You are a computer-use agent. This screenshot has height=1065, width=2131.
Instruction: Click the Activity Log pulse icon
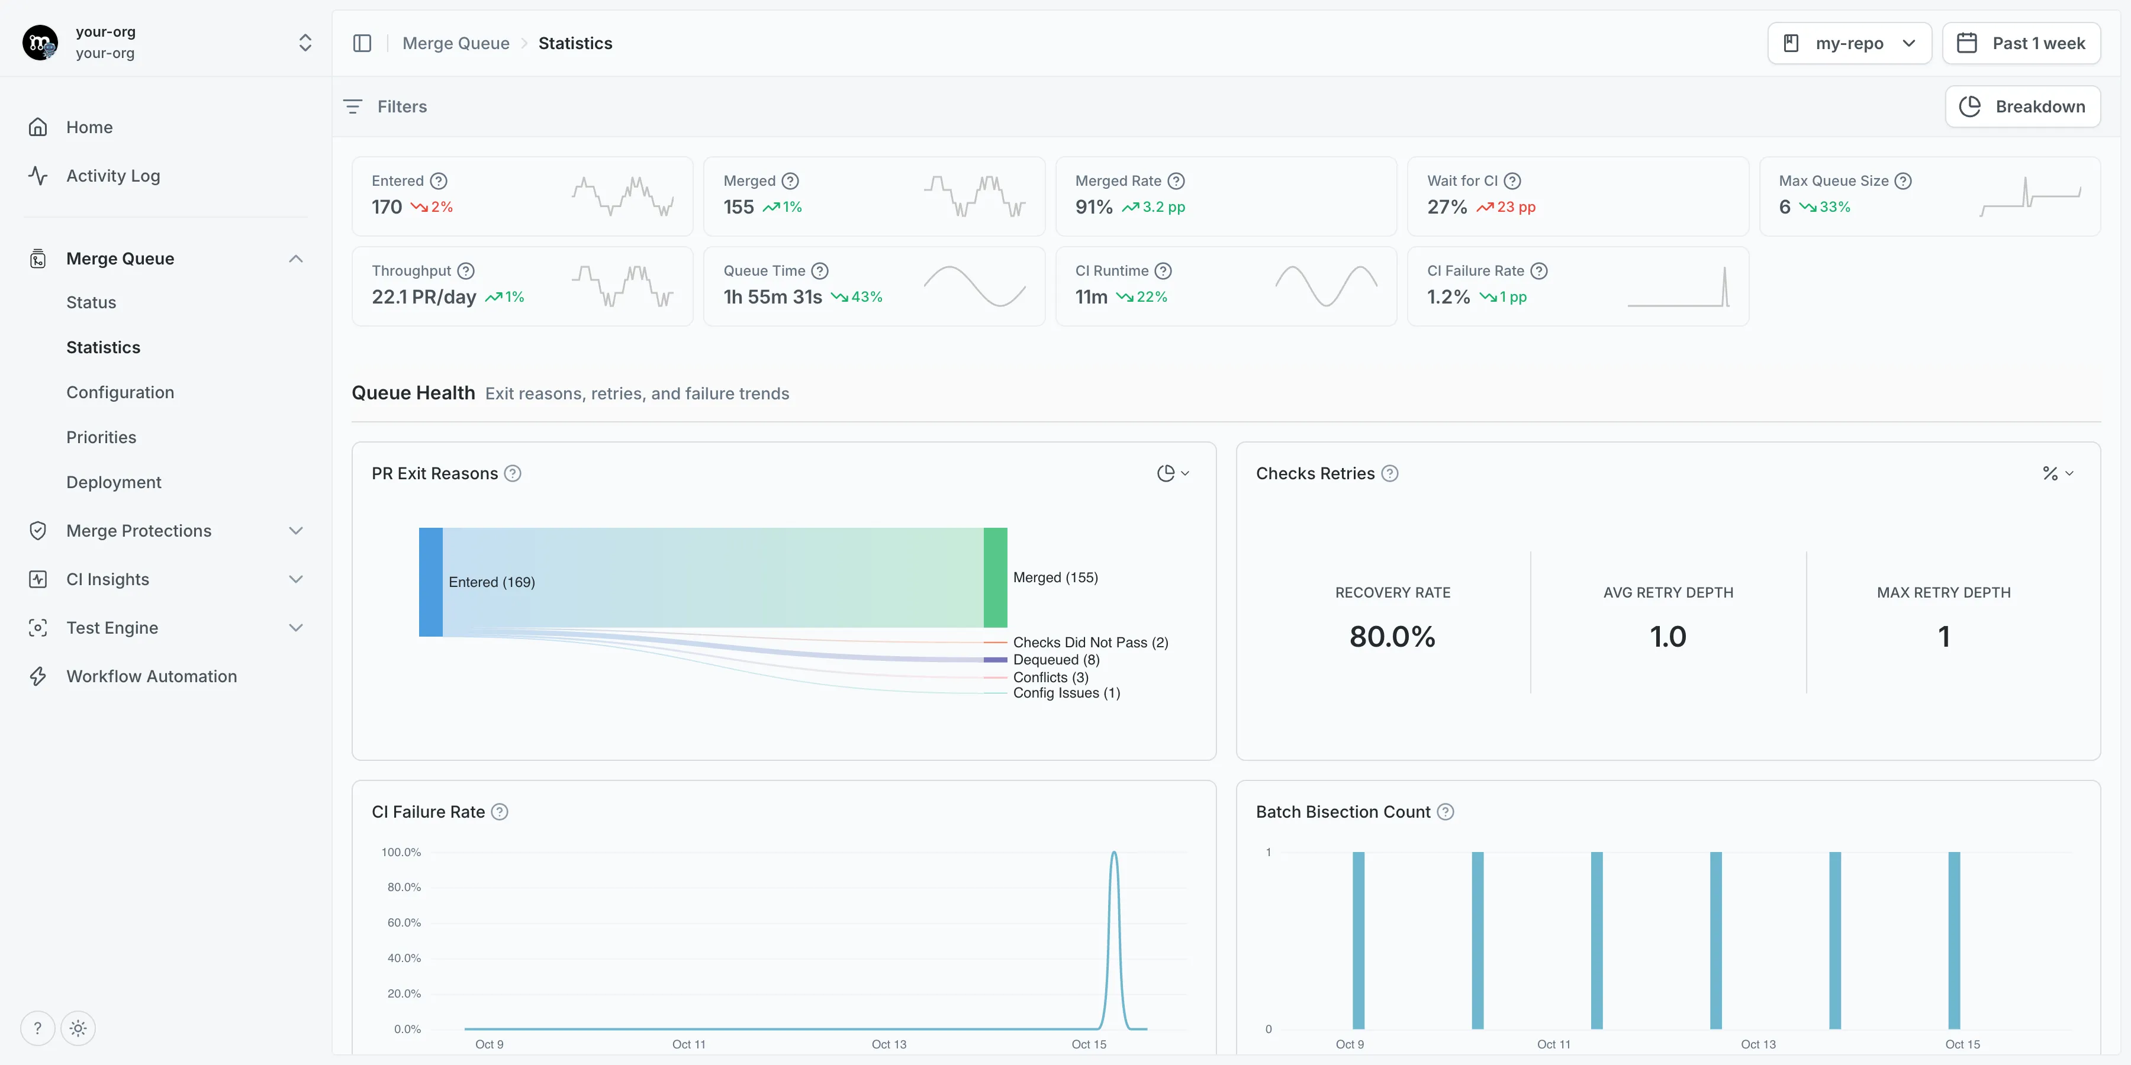tap(38, 175)
